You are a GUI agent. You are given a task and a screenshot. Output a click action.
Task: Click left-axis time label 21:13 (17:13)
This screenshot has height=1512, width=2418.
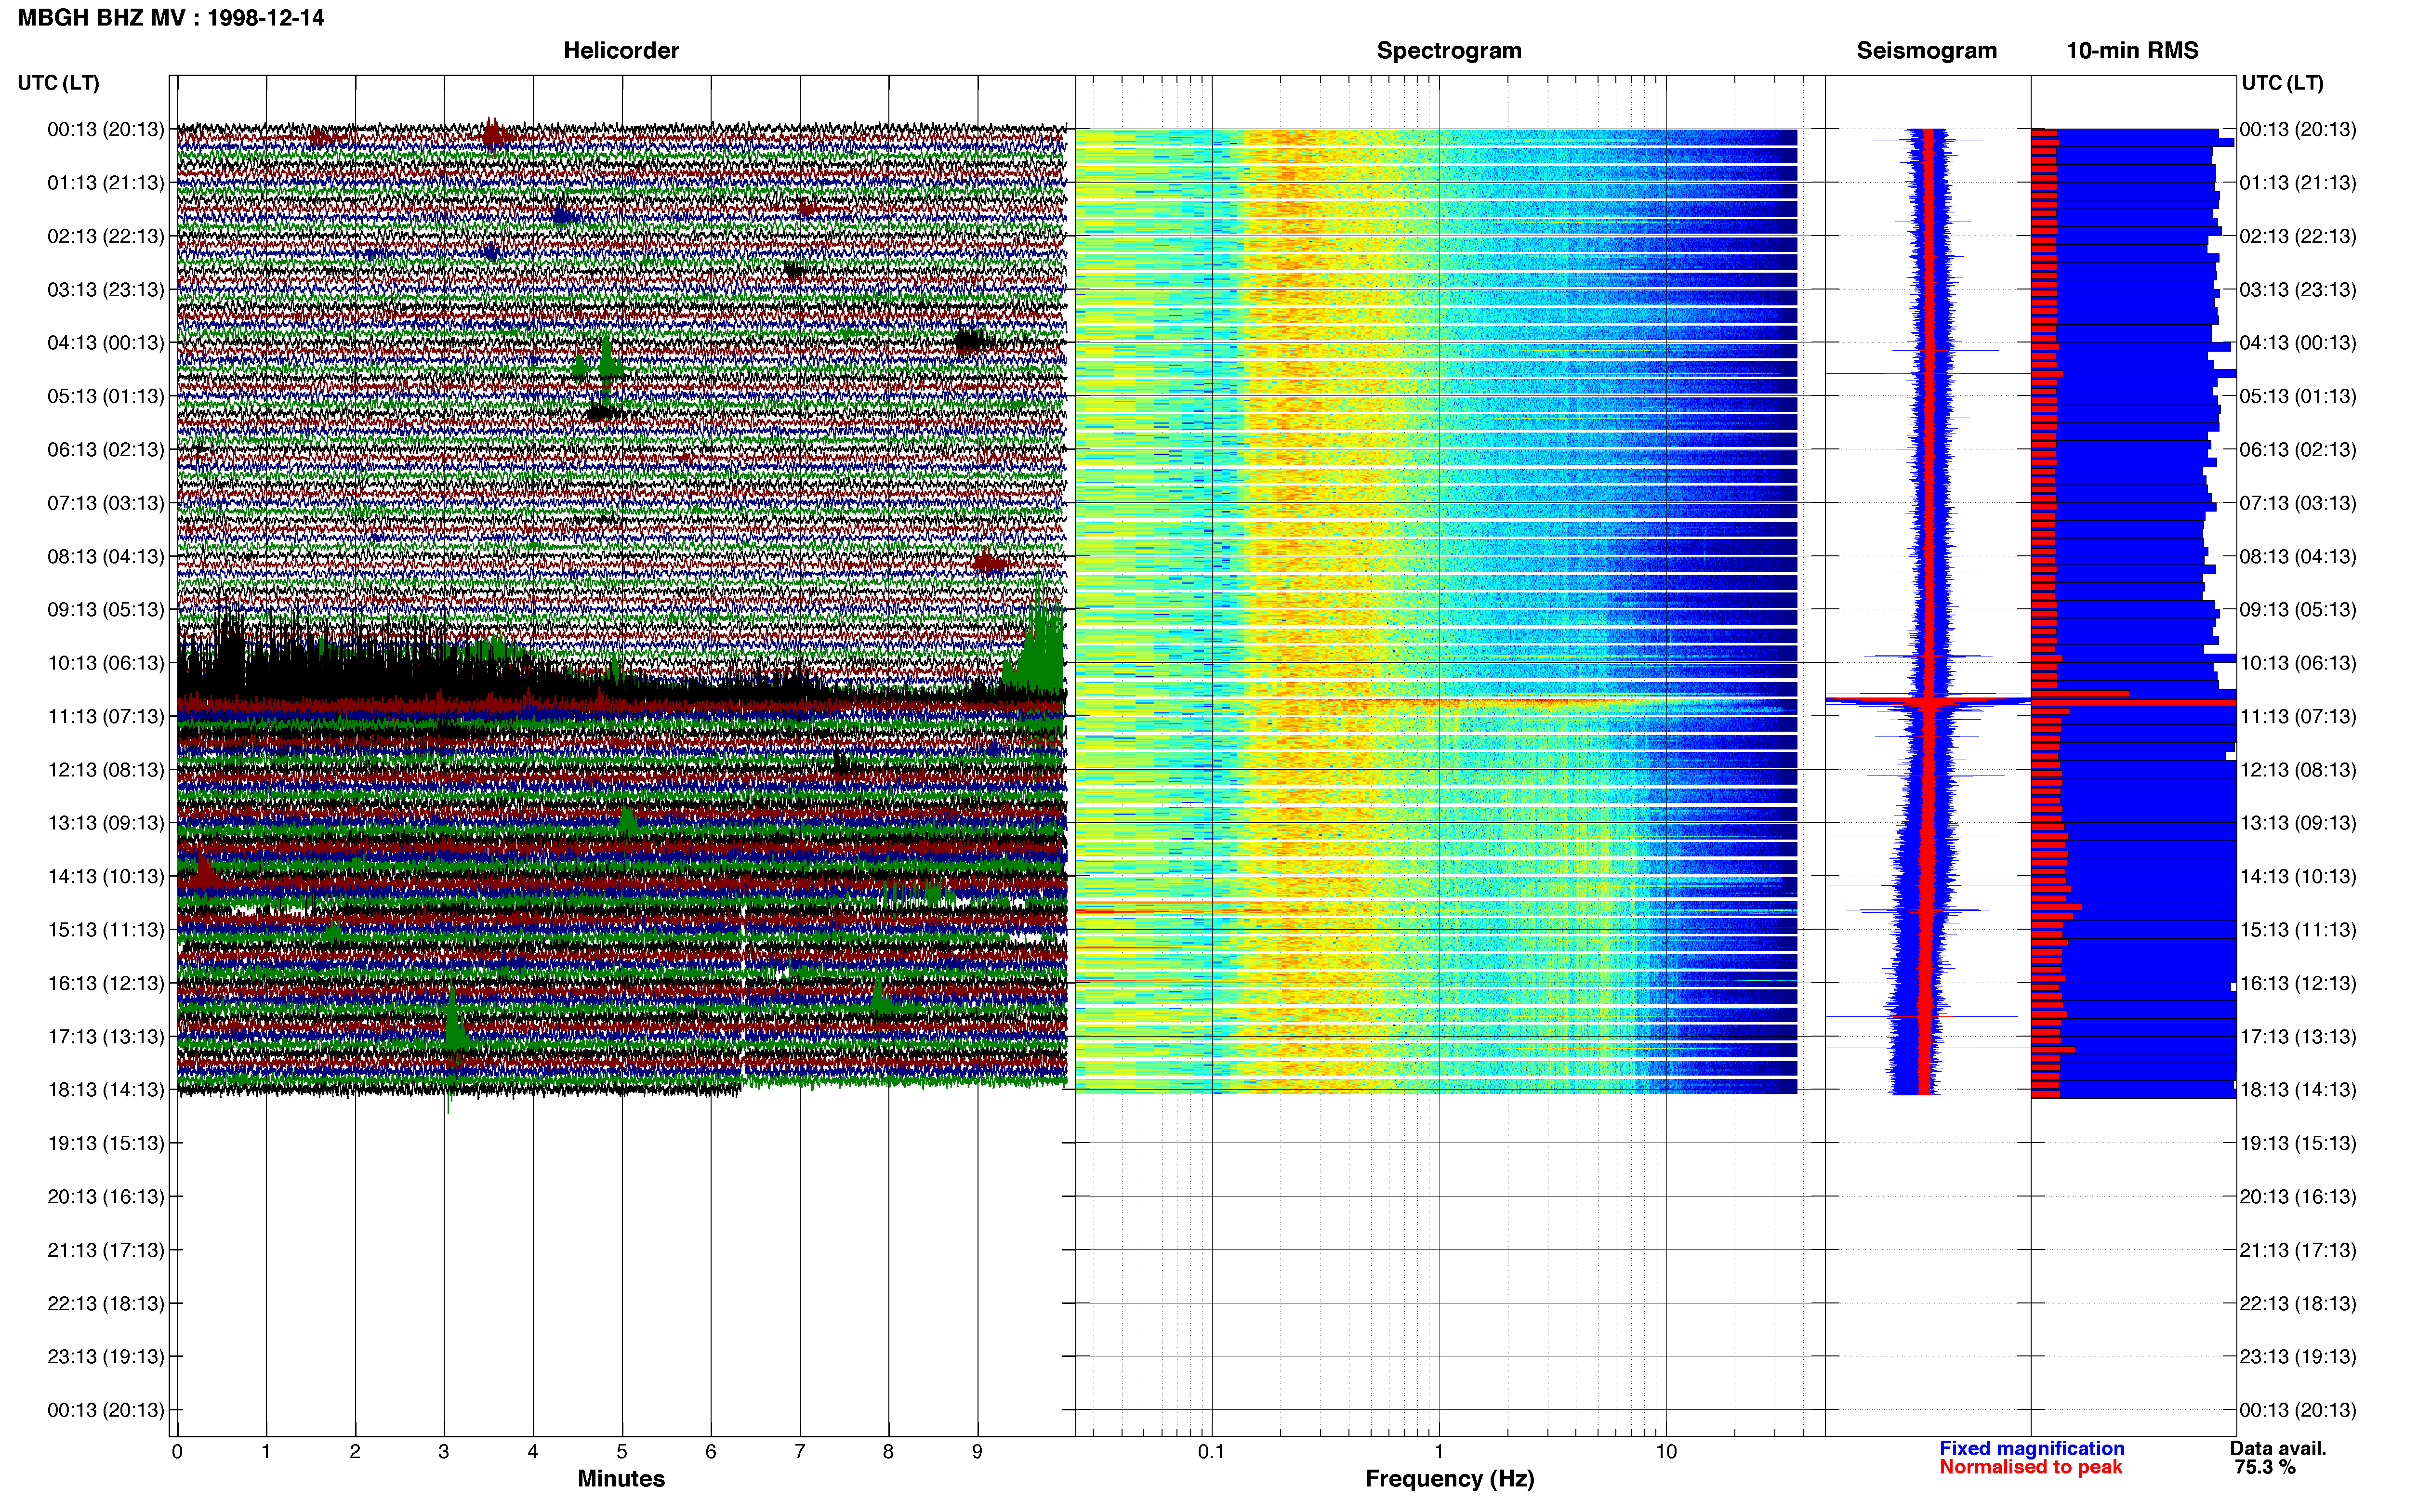click(106, 1249)
